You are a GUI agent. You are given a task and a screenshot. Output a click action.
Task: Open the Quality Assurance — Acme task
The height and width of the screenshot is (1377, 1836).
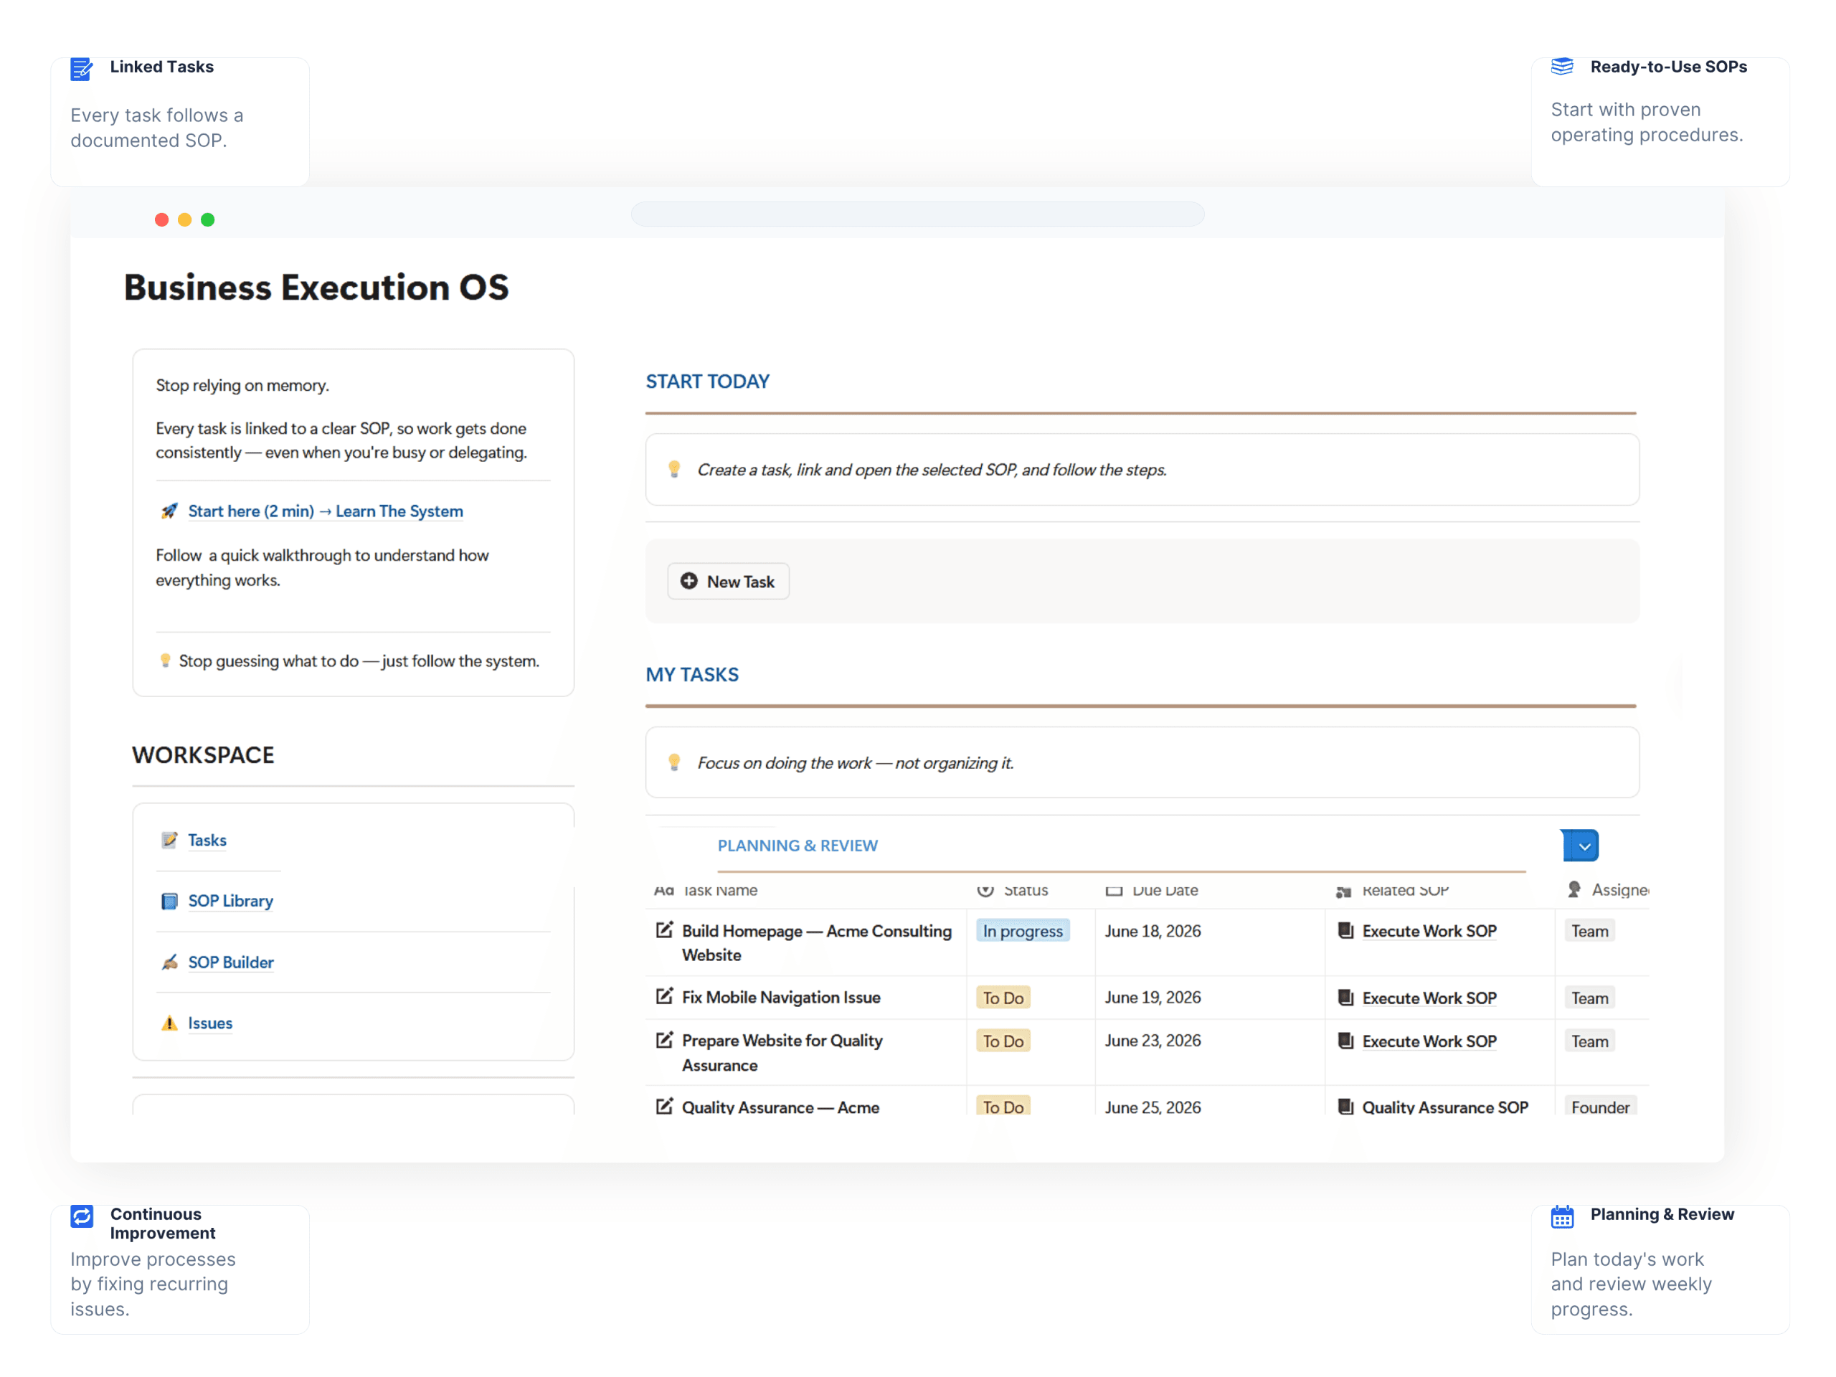tap(780, 1107)
